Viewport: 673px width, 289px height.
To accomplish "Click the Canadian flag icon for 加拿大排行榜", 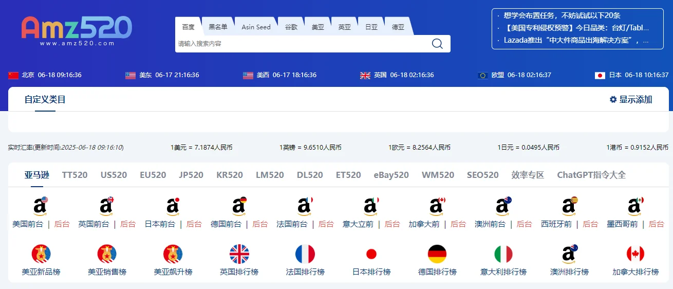I will pyautogui.click(x=635, y=254).
